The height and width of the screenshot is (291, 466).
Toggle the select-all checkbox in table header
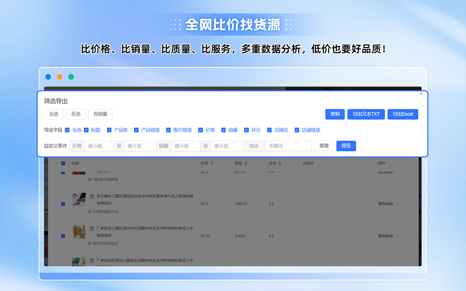[x=63, y=164]
